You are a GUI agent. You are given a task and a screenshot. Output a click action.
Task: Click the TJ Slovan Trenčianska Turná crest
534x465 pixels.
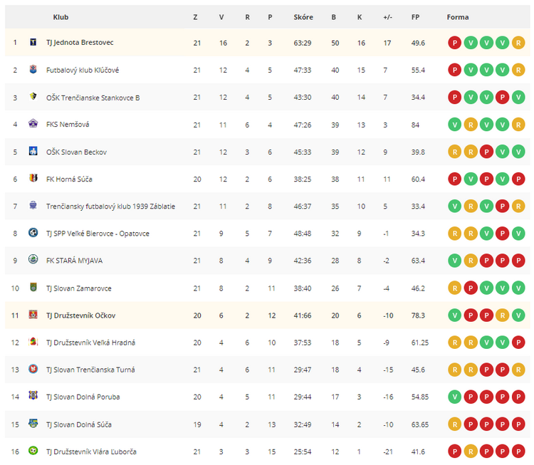tap(33, 370)
